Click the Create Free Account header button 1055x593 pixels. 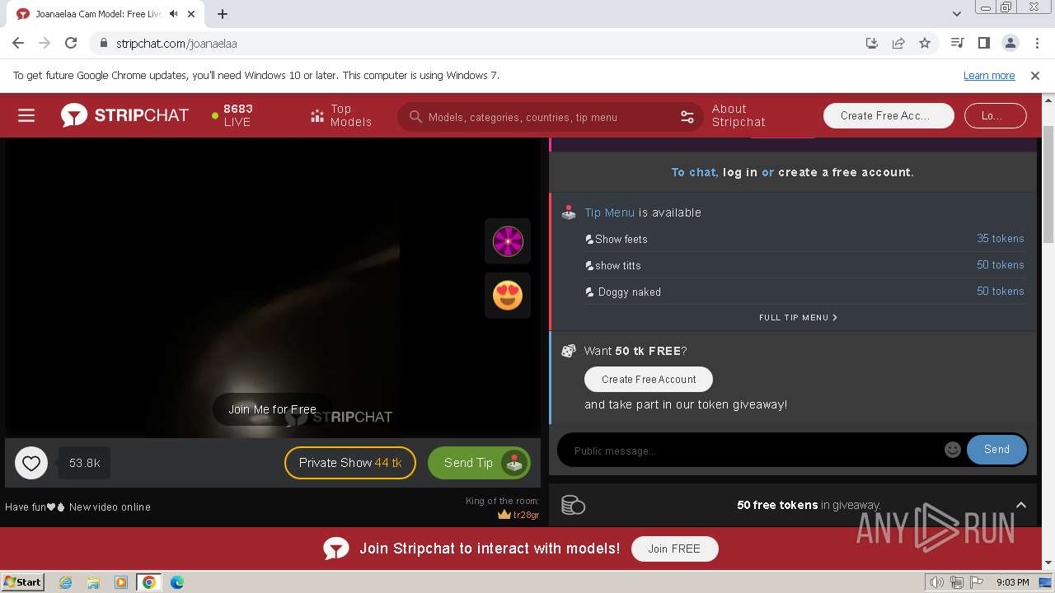(889, 115)
